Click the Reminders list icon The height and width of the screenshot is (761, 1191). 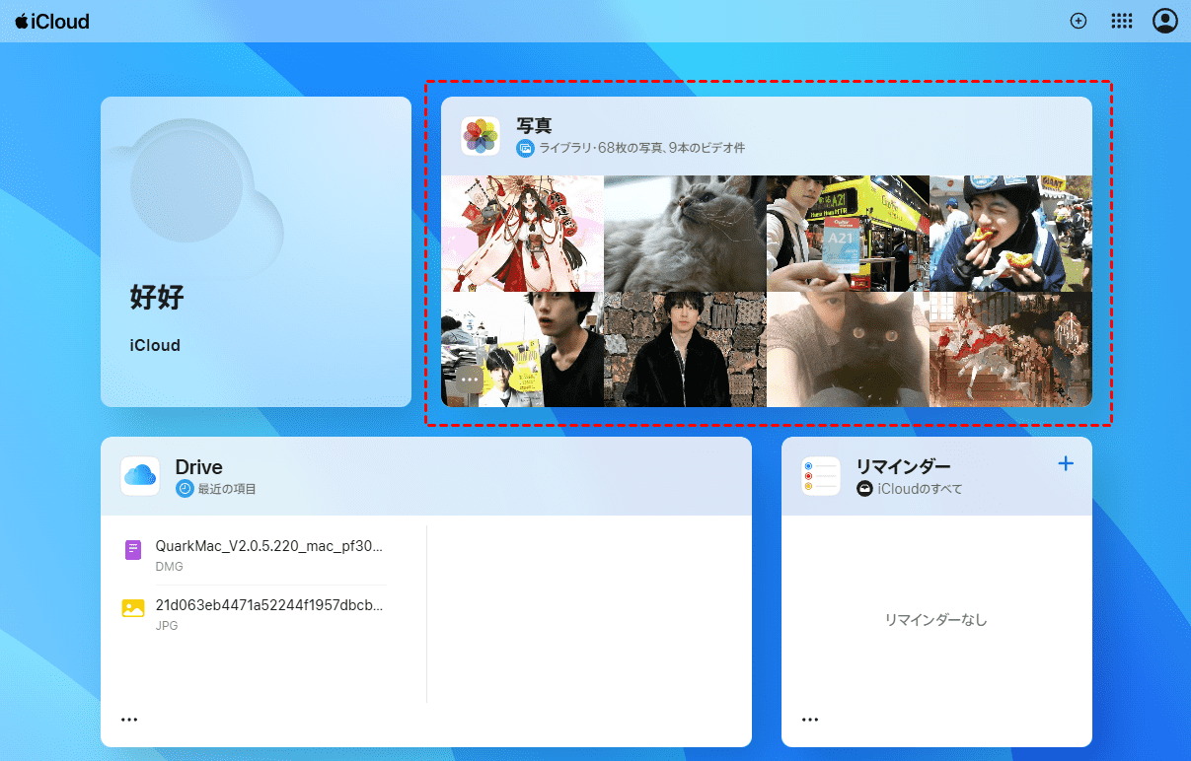821,476
